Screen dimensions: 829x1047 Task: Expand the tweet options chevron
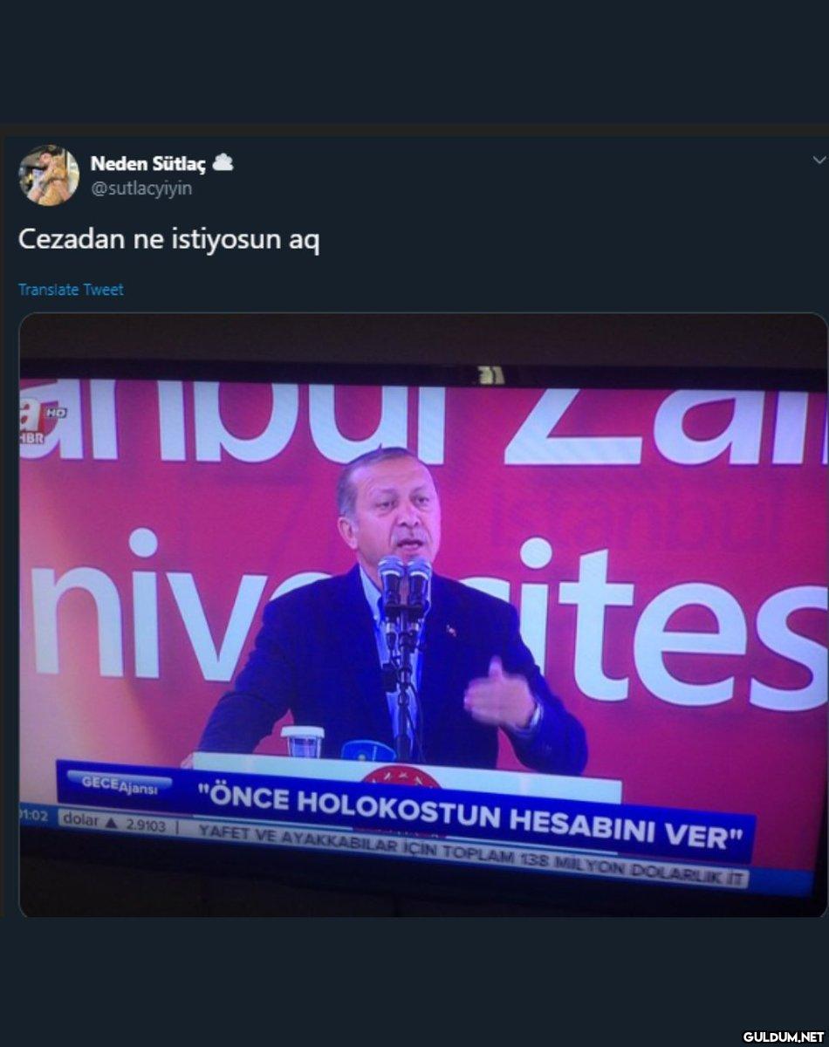[x=819, y=160]
